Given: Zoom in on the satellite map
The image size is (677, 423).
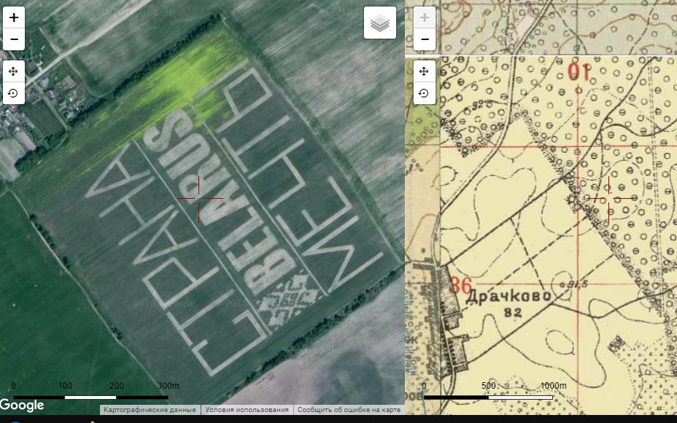Looking at the screenshot, I should [x=14, y=17].
